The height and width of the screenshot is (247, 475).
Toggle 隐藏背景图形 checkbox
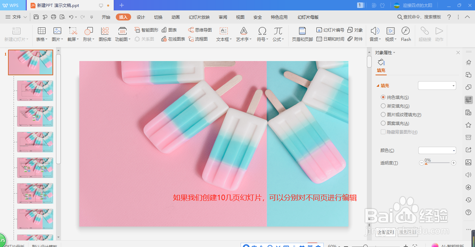(x=383, y=132)
